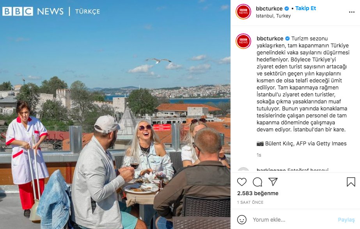Click the verified badge next to bbcturkce header
The height and width of the screenshot is (229, 360).
287,9
